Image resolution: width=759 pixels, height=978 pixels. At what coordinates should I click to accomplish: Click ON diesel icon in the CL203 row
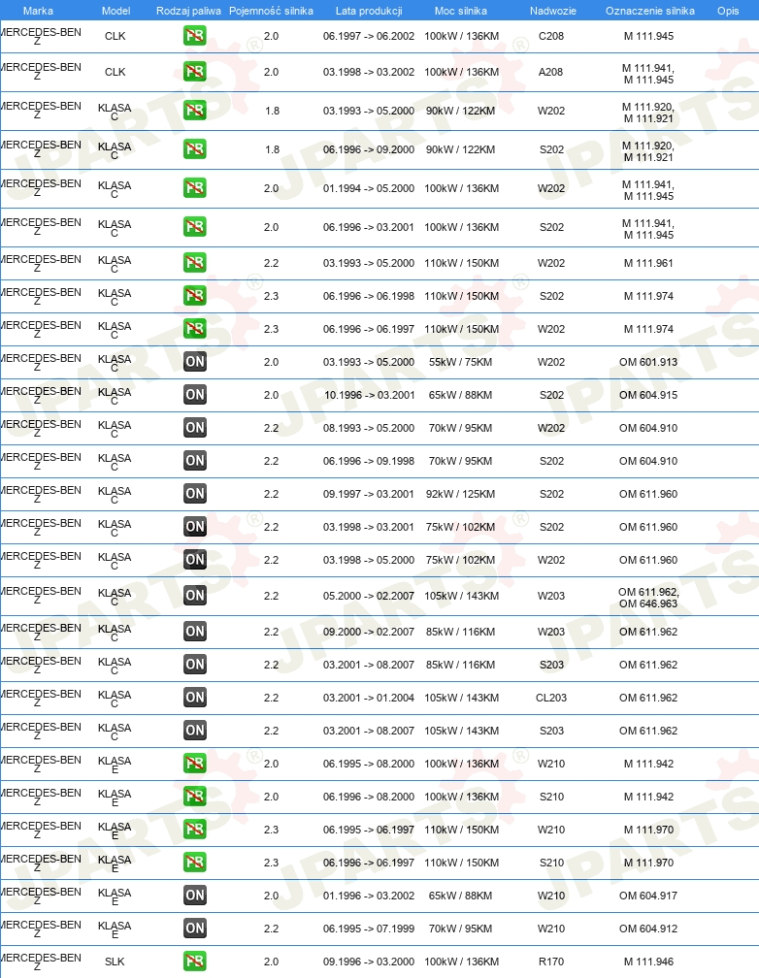[195, 698]
